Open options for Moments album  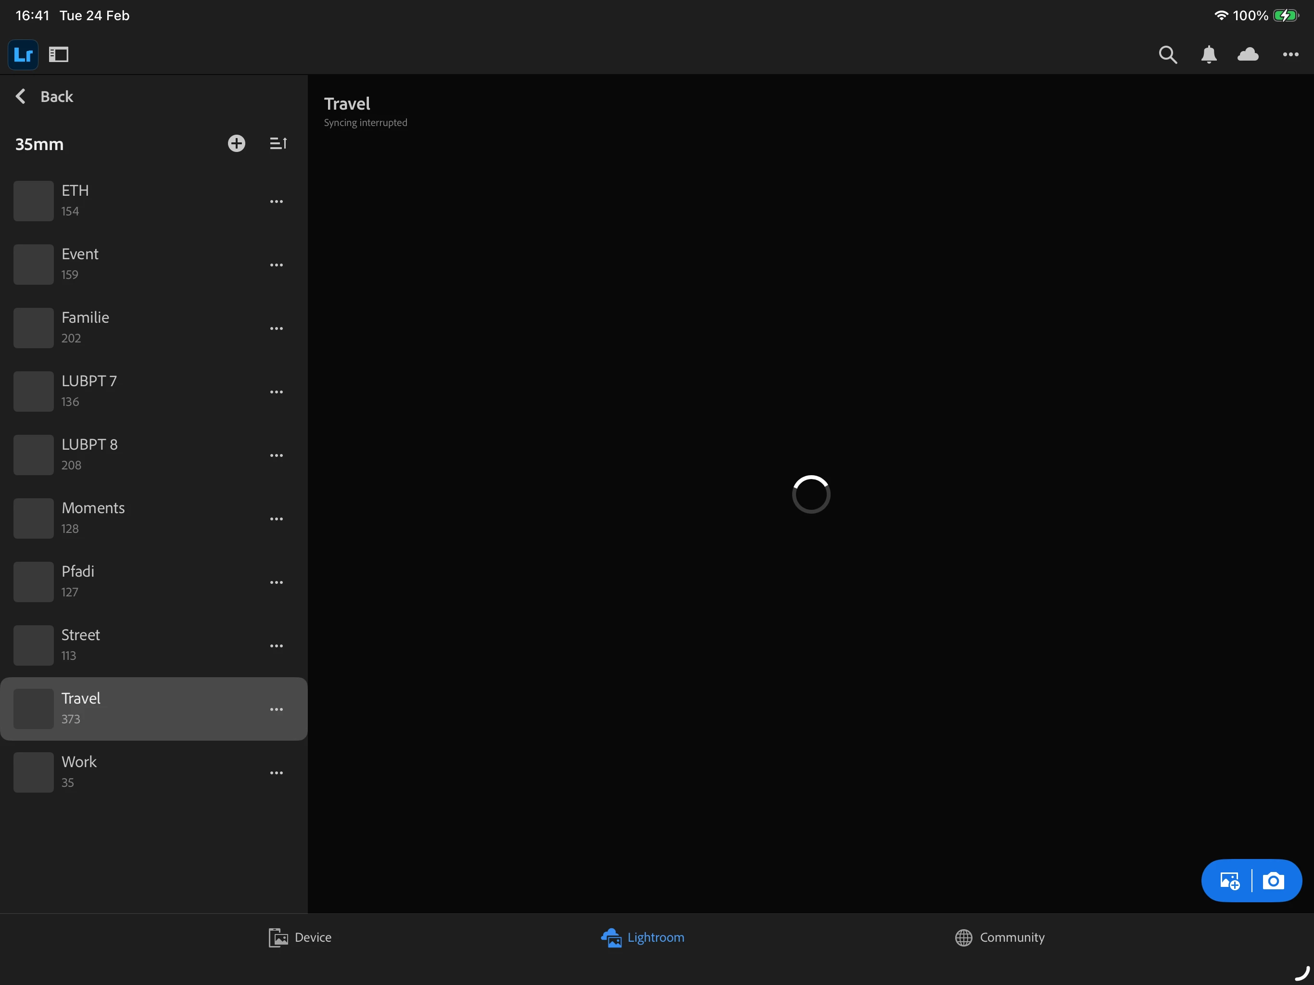pyautogui.click(x=276, y=518)
